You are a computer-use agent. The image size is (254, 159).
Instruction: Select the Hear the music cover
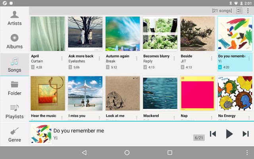[48, 93]
